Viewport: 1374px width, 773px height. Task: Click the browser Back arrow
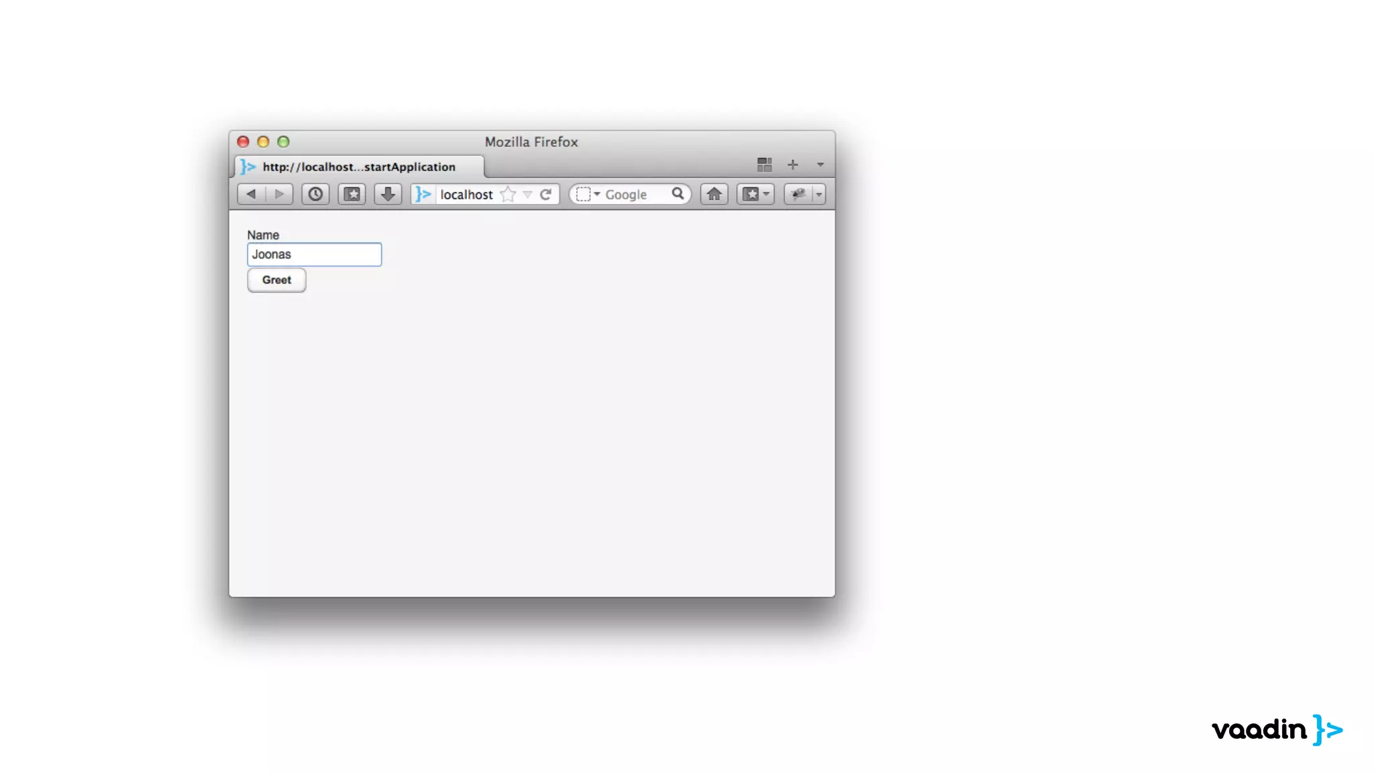coord(252,194)
